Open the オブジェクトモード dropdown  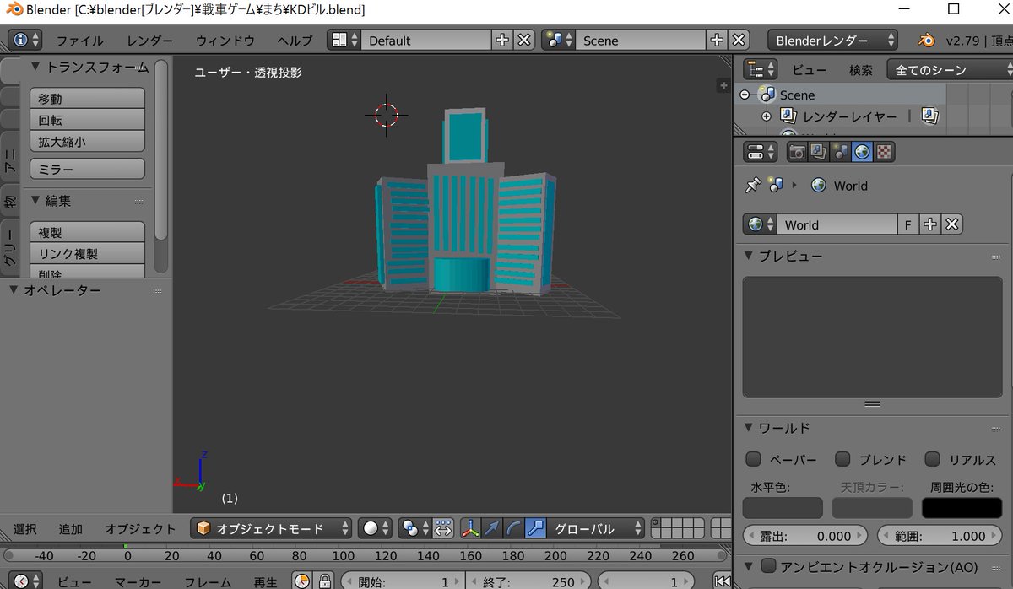click(x=274, y=528)
